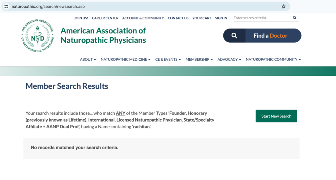The image size is (336, 180).
Task: Open Account & Community link
Action: pos(143,18)
